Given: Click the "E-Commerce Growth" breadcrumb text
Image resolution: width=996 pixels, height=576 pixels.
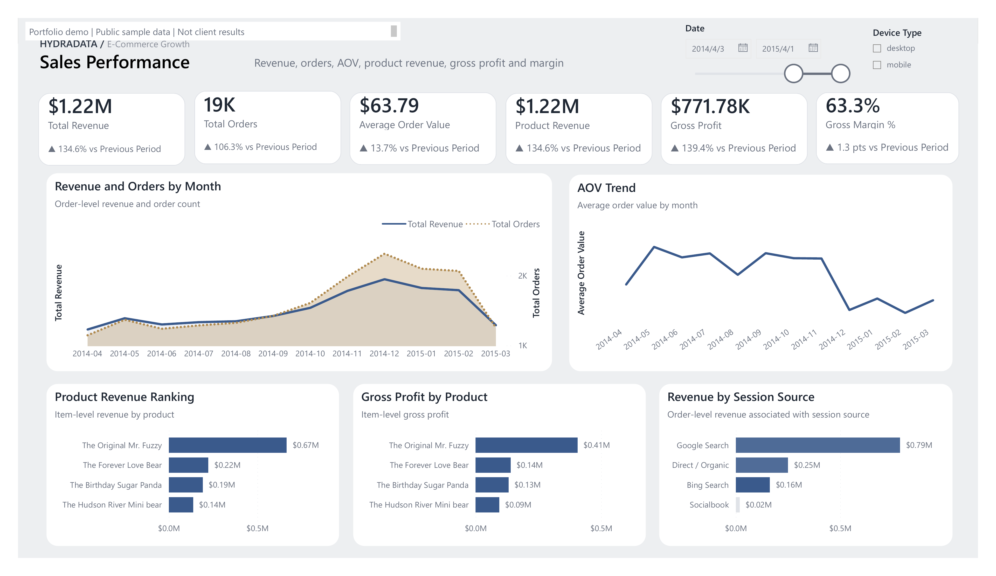Looking at the screenshot, I should click(148, 44).
